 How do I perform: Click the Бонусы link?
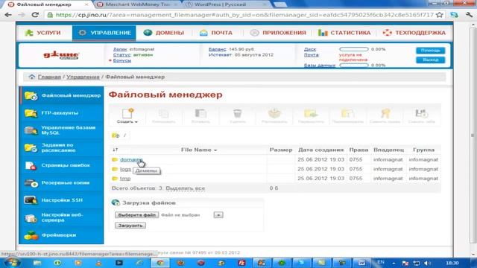point(122,60)
